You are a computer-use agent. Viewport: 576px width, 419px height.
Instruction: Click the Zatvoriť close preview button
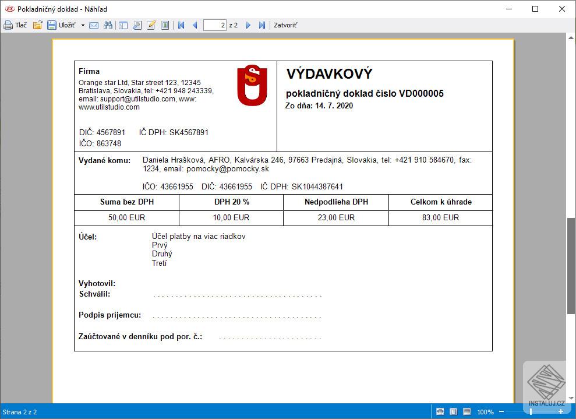(285, 26)
